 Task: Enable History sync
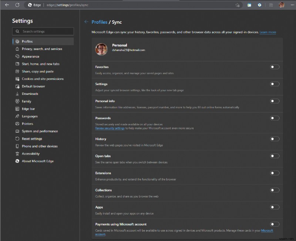[275, 139]
